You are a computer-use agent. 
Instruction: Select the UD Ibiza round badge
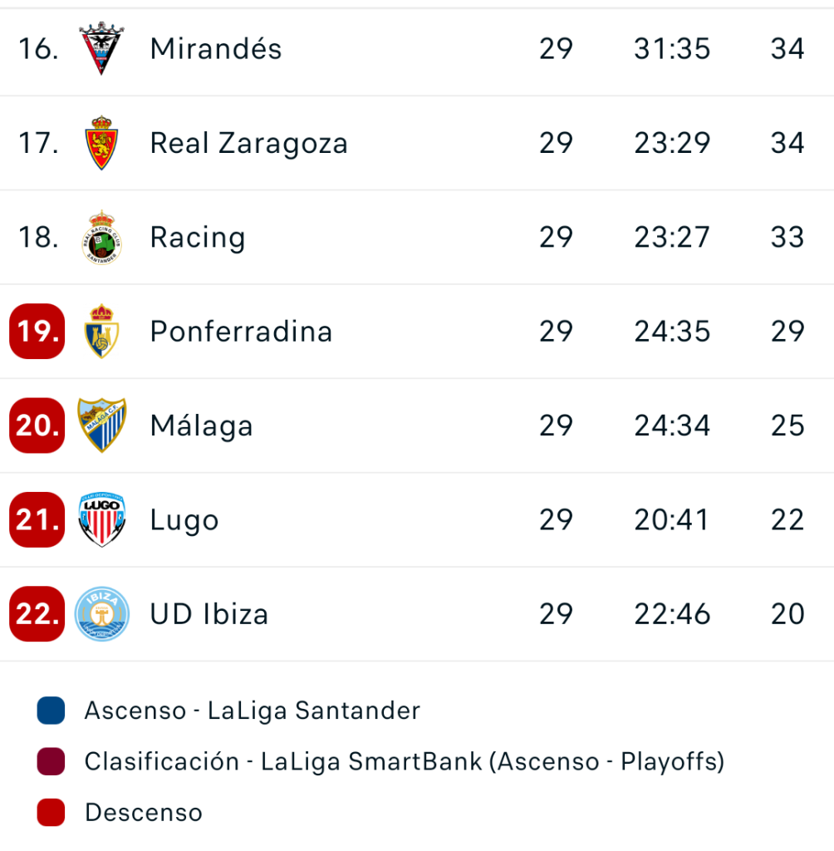coord(101,614)
